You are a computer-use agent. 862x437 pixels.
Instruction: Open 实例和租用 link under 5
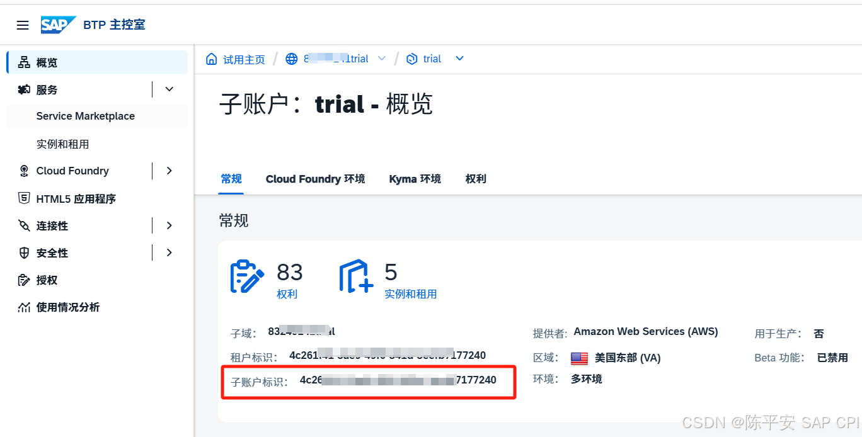(x=411, y=294)
